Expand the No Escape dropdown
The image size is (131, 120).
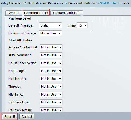point(51,71)
